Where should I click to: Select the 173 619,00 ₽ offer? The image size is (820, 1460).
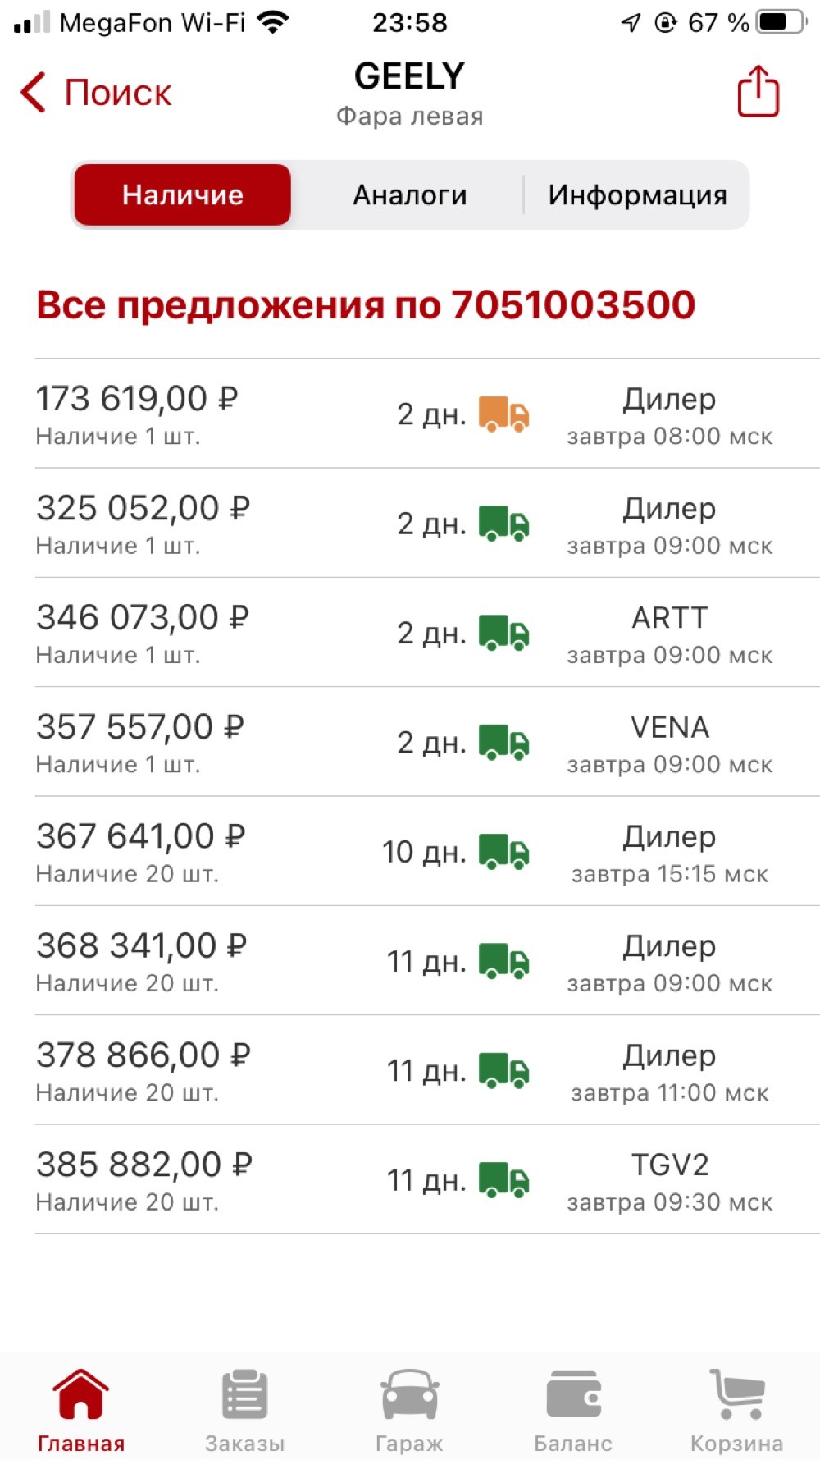click(x=427, y=414)
